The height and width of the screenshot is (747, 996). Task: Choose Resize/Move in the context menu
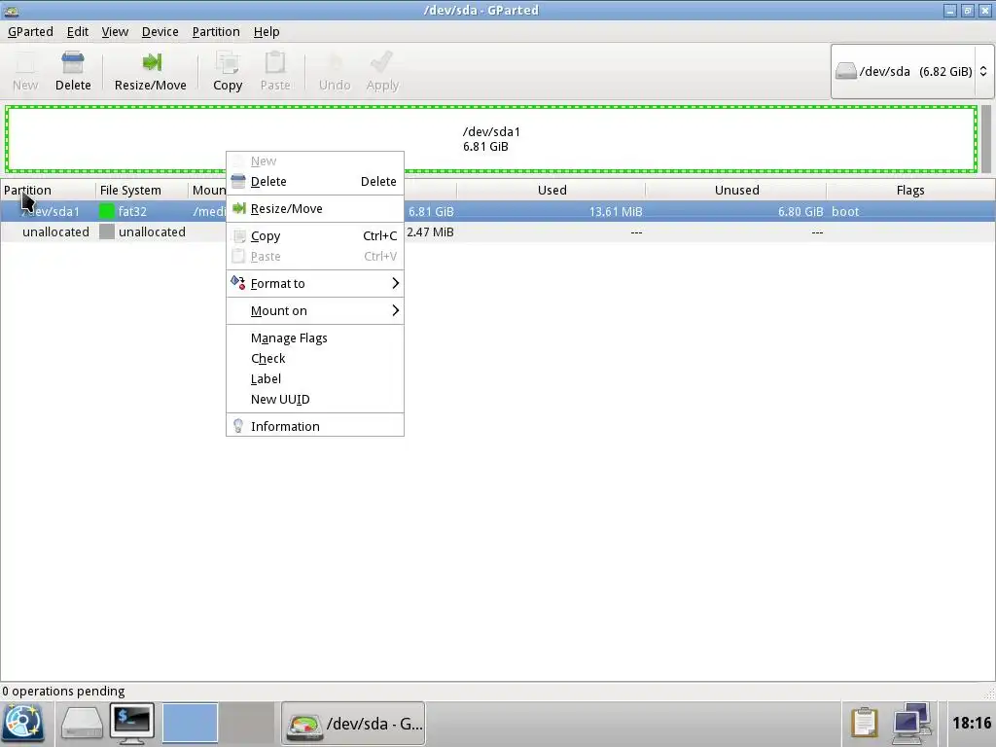coord(315,209)
